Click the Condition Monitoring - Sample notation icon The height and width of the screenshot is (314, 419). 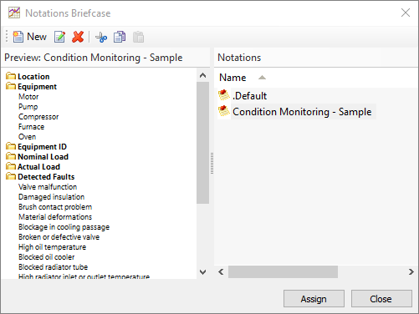223,111
